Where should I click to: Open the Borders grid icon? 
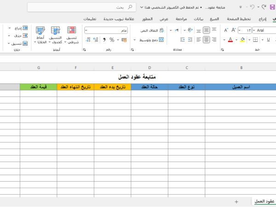(x=255, y=40)
